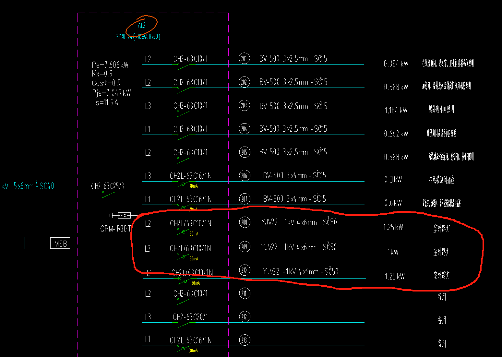Click the circuit number 209 circle
502x357 pixels.
(x=245, y=247)
